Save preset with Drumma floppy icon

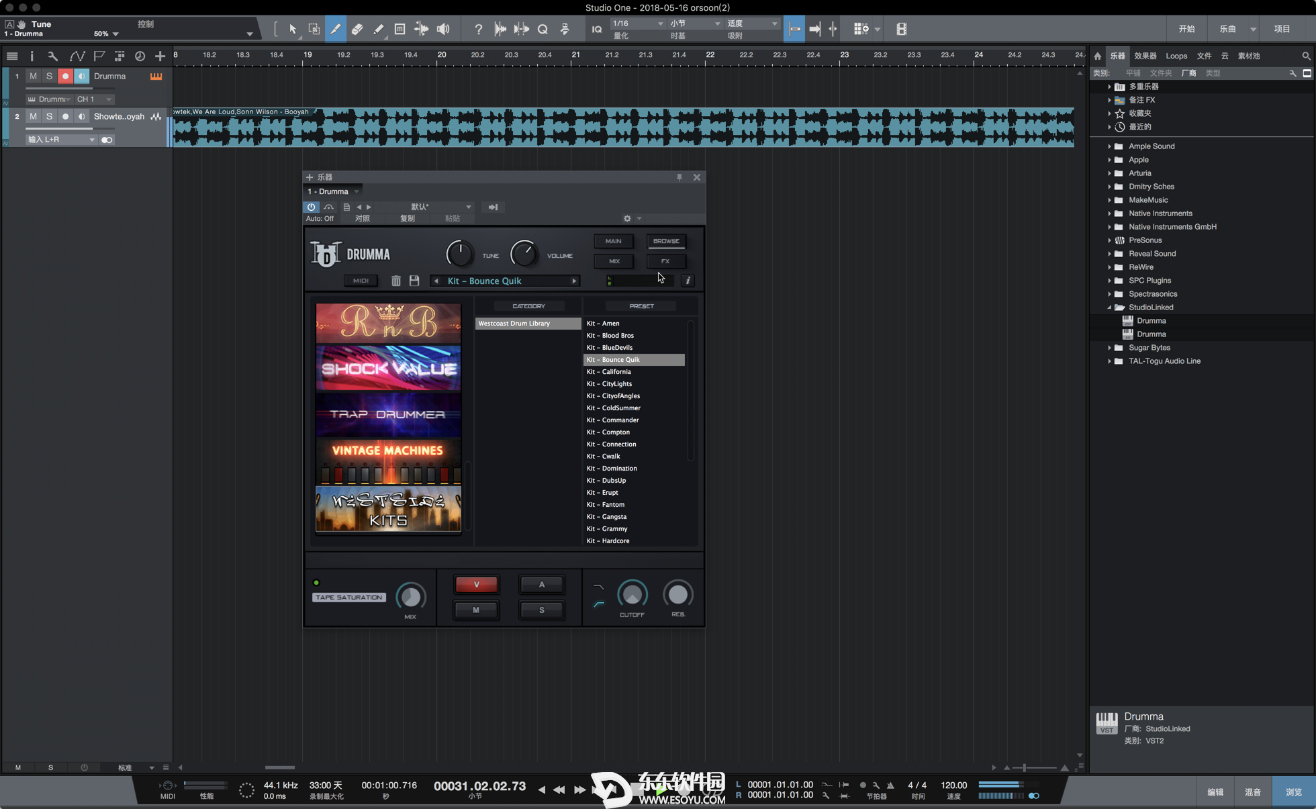coord(414,281)
